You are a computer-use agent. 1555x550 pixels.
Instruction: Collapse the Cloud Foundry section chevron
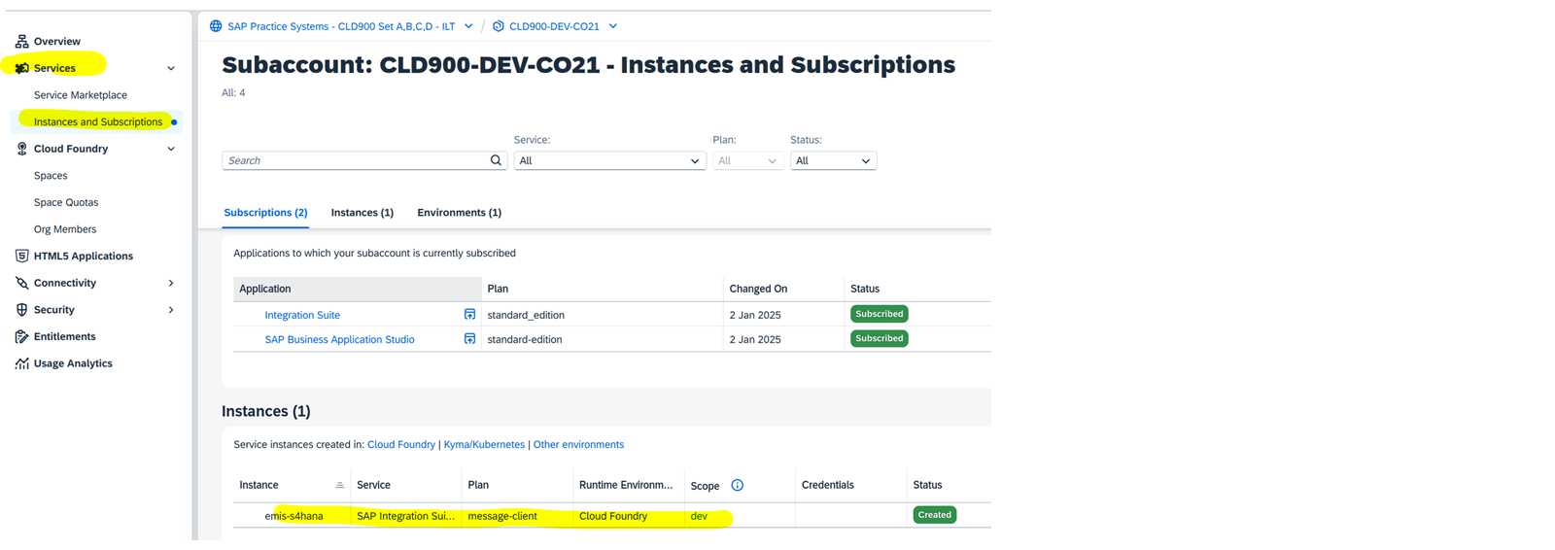171,149
